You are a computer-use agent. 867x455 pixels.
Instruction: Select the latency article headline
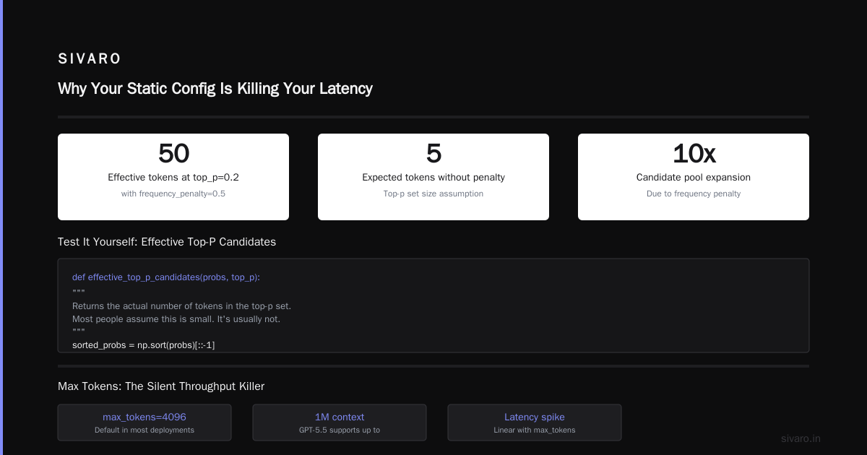[215, 89]
